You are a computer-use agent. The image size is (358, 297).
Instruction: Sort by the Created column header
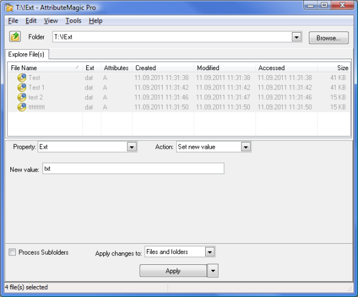(163, 68)
